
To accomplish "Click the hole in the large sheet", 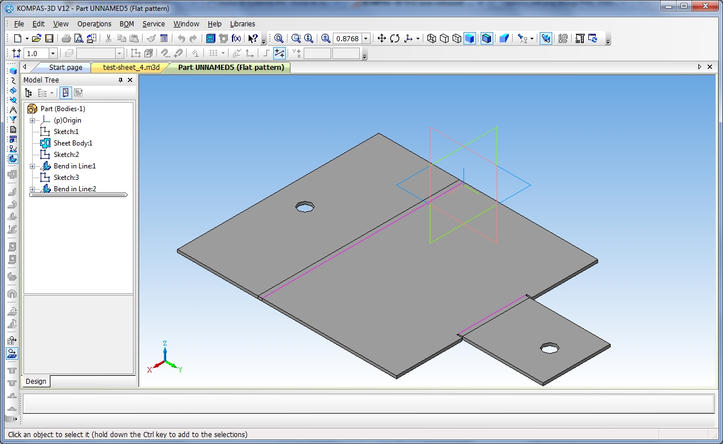I will pyautogui.click(x=305, y=207).
